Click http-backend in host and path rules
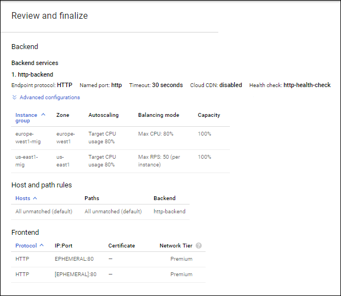This screenshot has width=341, height=296. tap(170, 212)
